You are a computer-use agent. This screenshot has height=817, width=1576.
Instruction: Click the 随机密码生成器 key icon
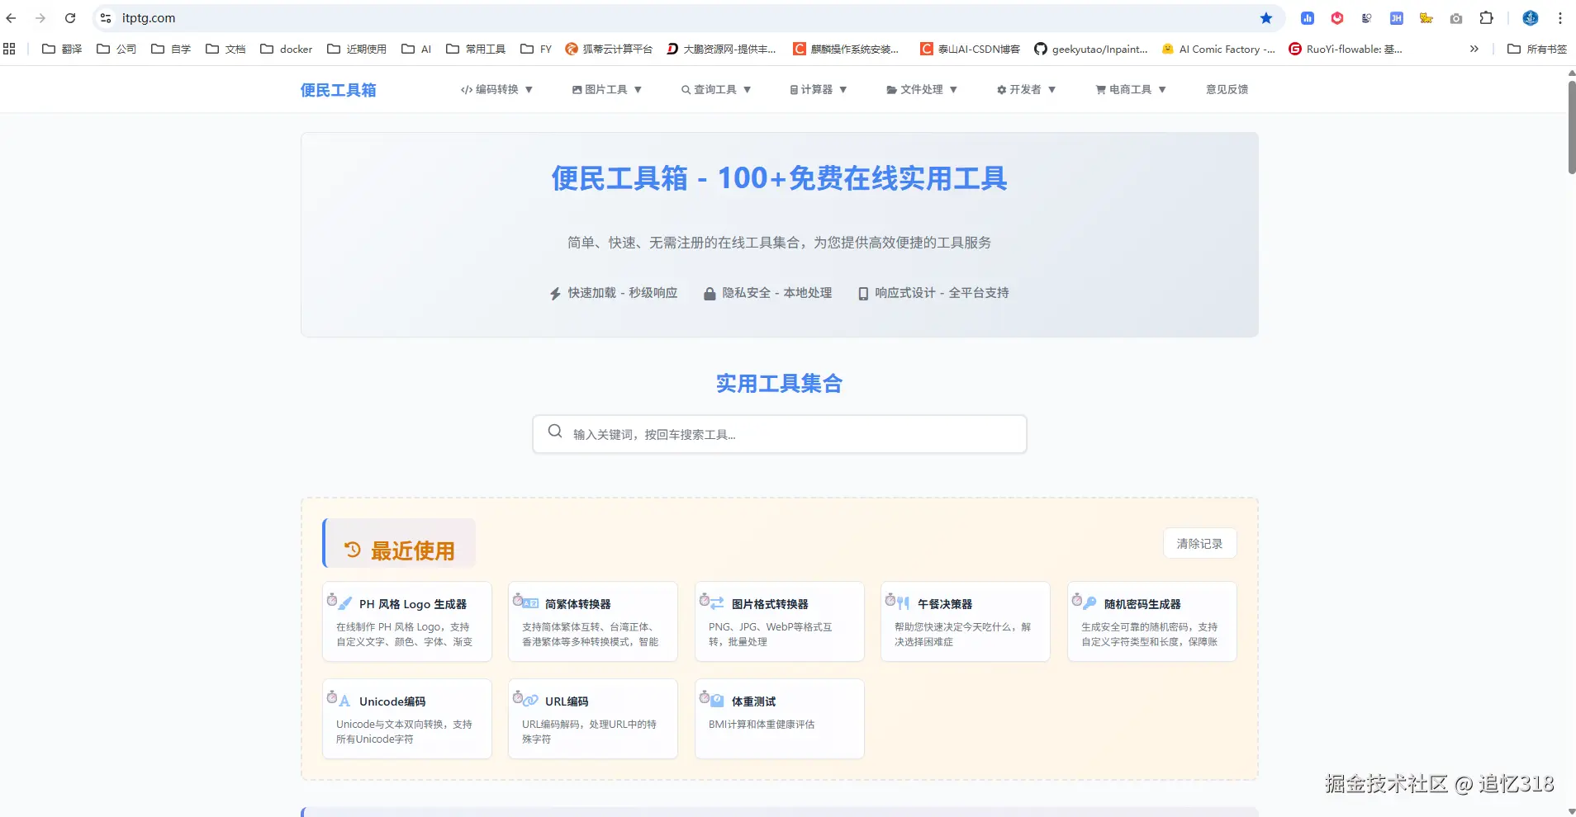pos(1090,603)
